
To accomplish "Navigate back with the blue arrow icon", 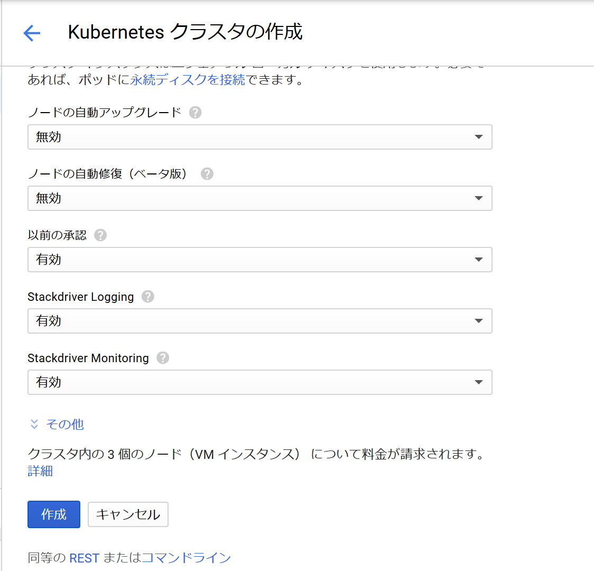I will click(31, 33).
